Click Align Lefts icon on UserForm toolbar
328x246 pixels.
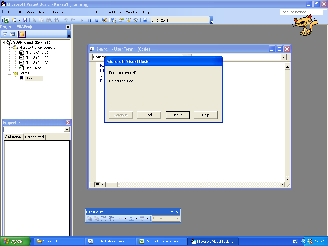click(120, 218)
